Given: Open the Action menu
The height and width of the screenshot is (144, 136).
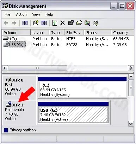Looking at the screenshot, I should click(x=21, y=14).
